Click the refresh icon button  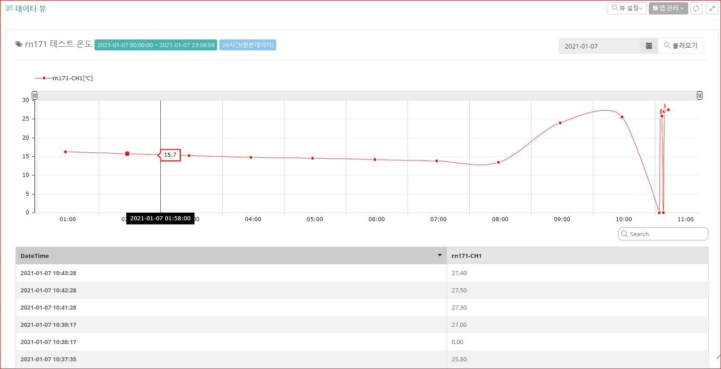point(696,8)
